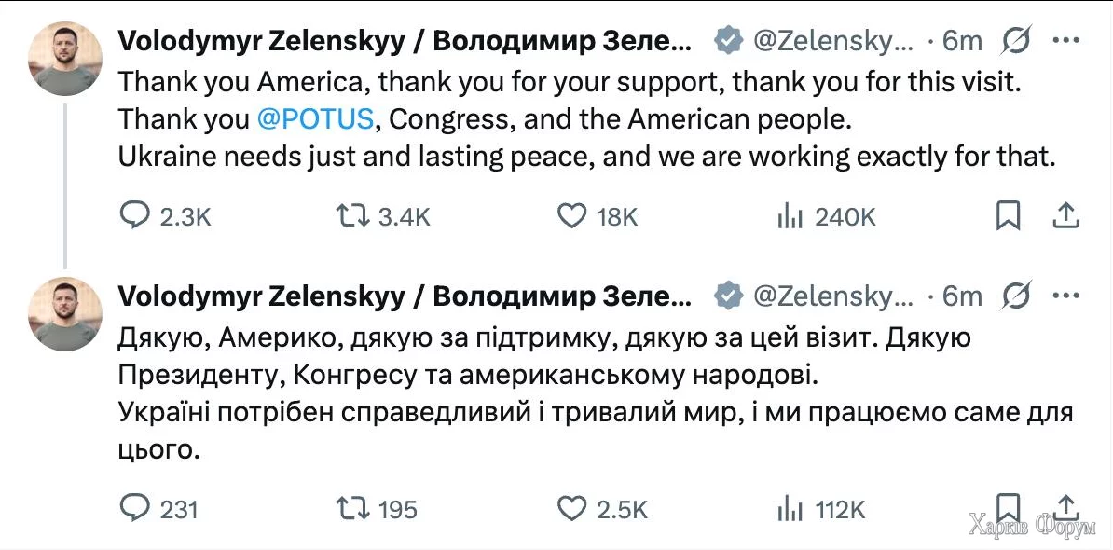Open more options menu on the Ukrainian tweet
This screenshot has height=550, width=1113.
(1065, 296)
